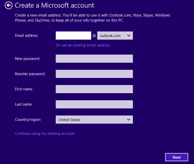This screenshot has width=194, height=164.
Task: Open 'Continue using my existing account' link
Action: pyautogui.click(x=45, y=133)
